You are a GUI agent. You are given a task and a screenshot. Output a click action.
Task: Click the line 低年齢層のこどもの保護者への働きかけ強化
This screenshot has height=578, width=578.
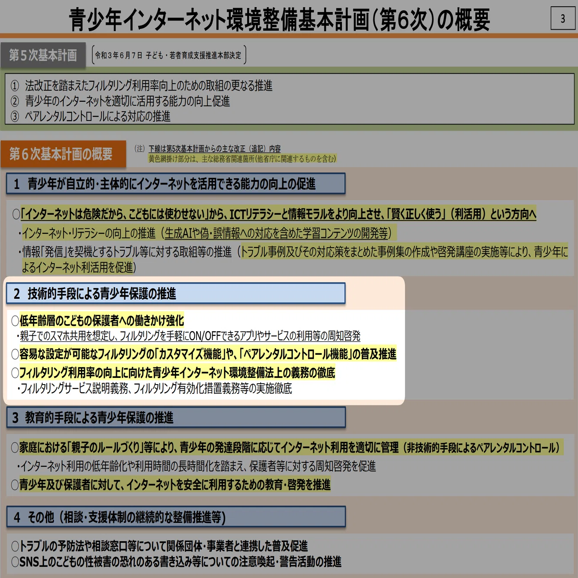tap(98, 320)
